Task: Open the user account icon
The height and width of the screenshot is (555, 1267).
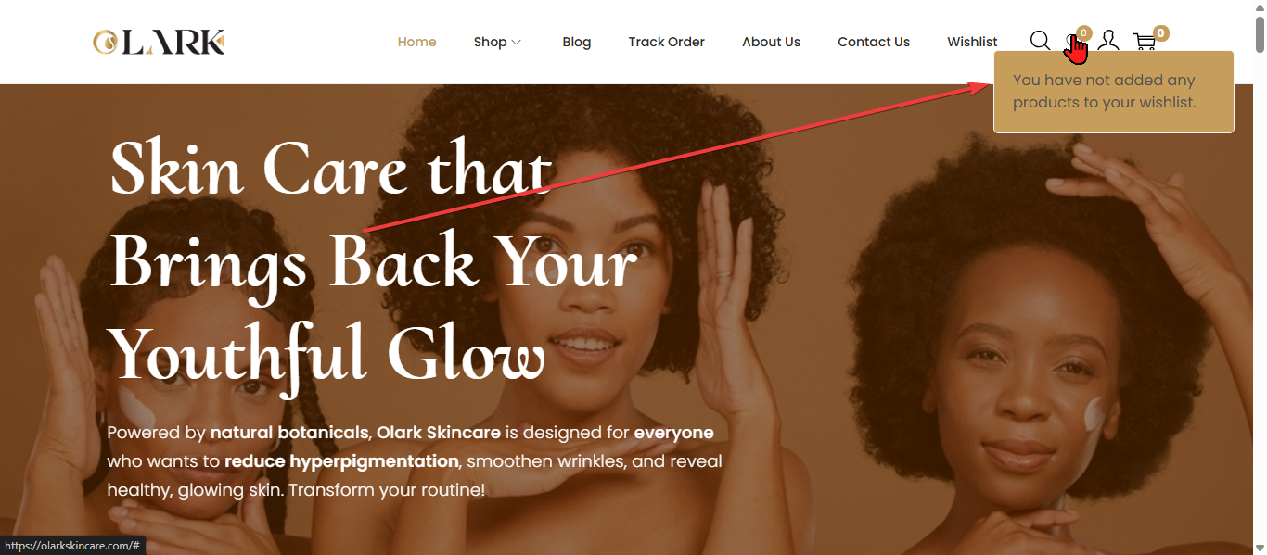Action: [1107, 41]
